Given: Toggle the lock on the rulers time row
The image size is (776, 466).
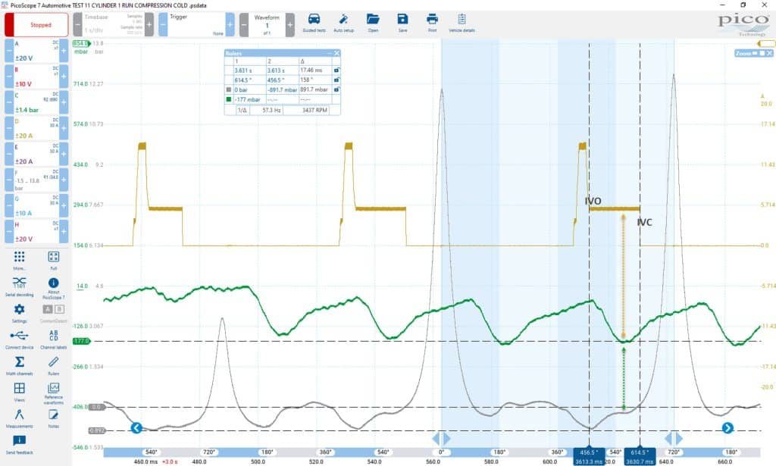Looking at the screenshot, I should (x=336, y=70).
